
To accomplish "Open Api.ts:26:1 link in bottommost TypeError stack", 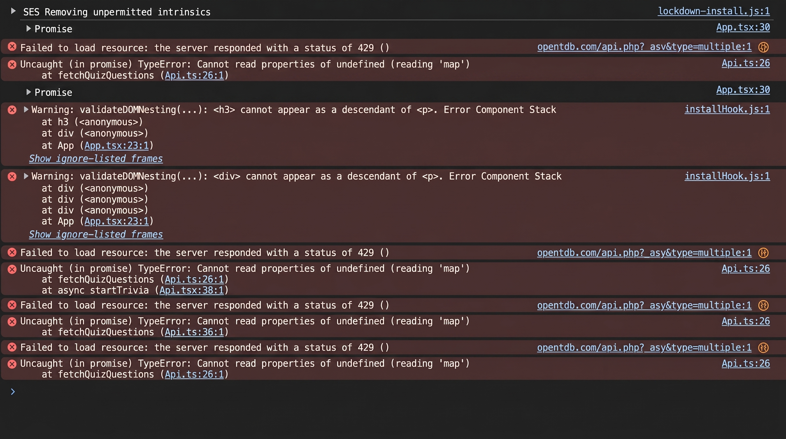I will pos(195,374).
